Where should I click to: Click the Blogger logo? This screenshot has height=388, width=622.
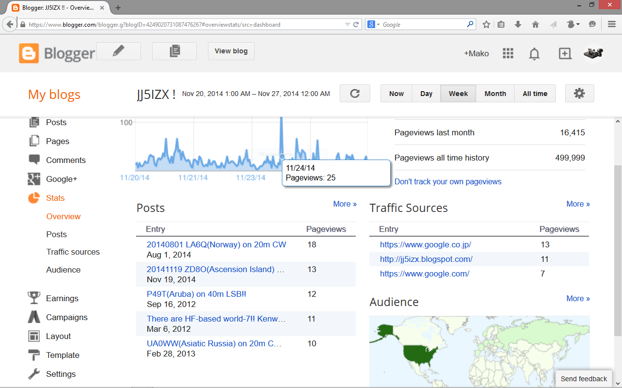57,53
